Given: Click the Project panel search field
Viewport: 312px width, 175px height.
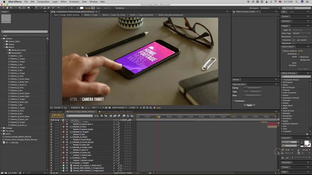Looking at the screenshot, I should point(24,32).
